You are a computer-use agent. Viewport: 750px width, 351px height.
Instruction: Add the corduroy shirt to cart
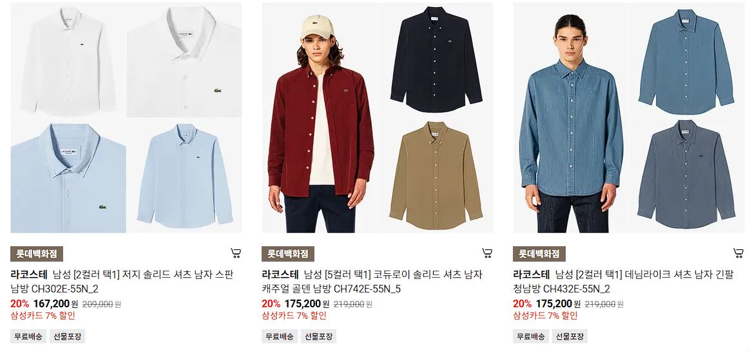tap(487, 253)
